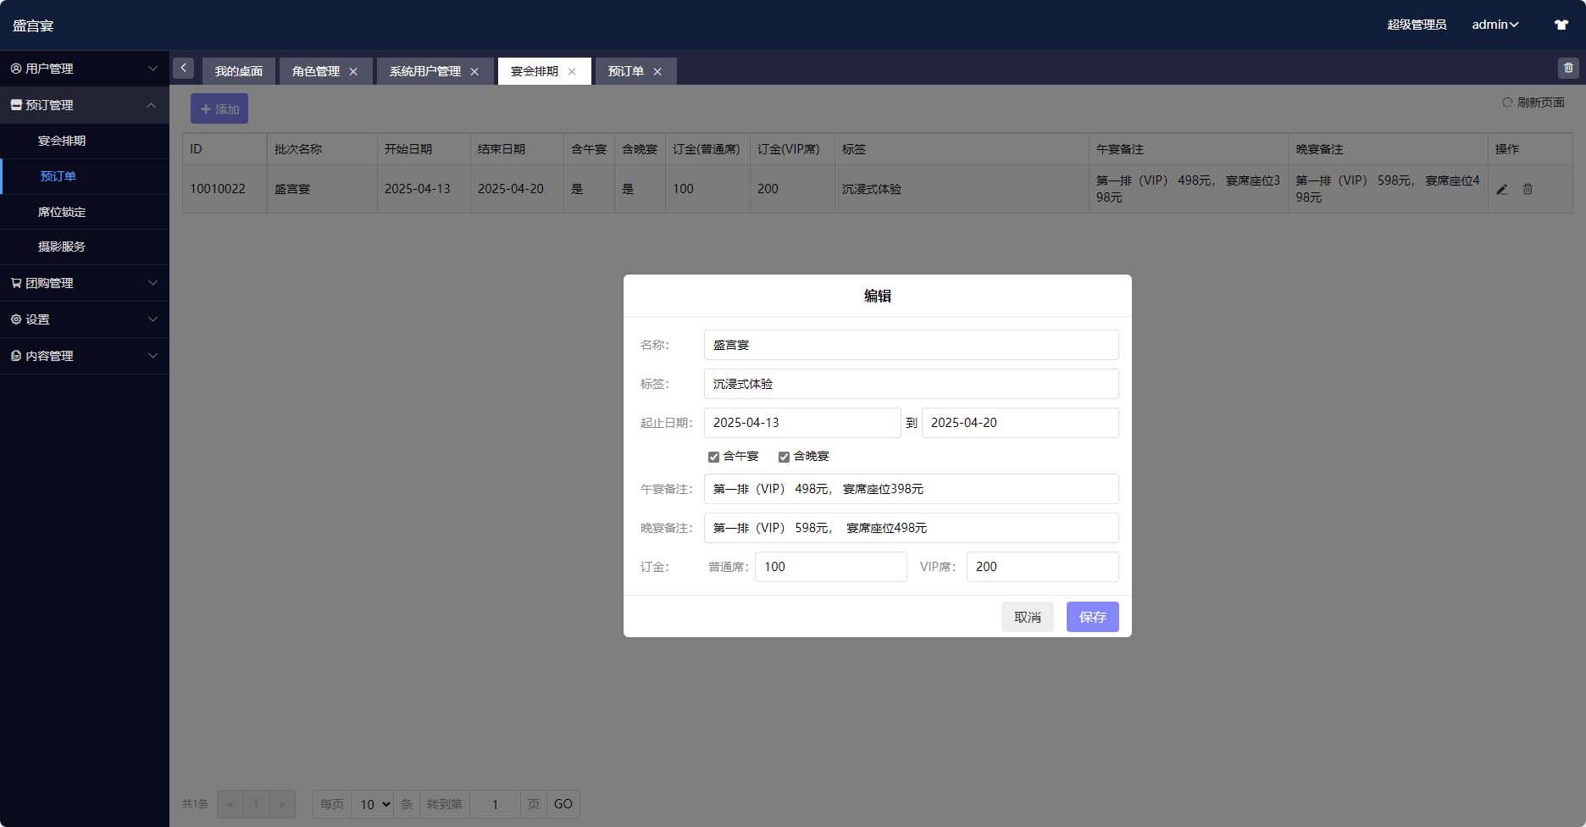Toggle the 含晚宴 checkbox
1586x827 pixels.
(784, 457)
